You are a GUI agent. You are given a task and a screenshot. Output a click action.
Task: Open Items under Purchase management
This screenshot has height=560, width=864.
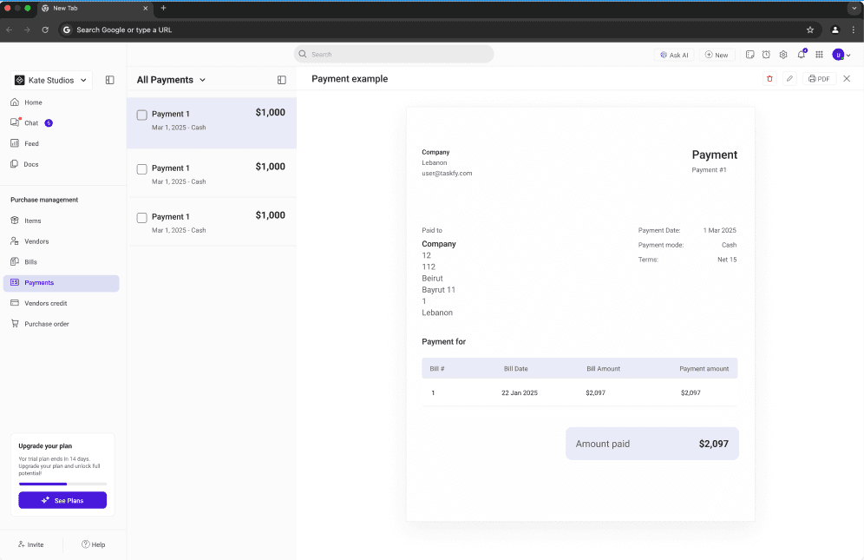tap(32, 221)
